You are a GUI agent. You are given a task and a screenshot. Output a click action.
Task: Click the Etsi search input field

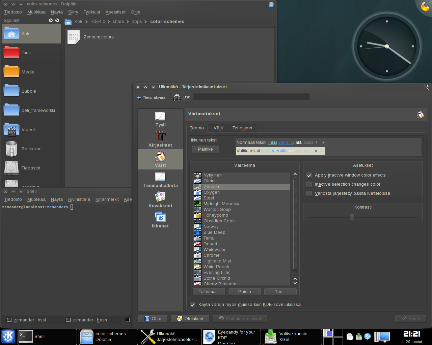tap(251, 97)
